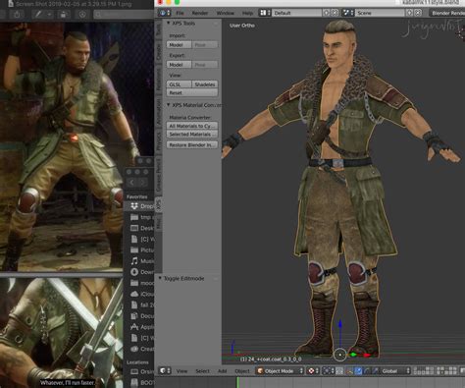The height and width of the screenshot is (388, 465).
Task: Open the Create tab in the tool shelf
Action: point(159,52)
